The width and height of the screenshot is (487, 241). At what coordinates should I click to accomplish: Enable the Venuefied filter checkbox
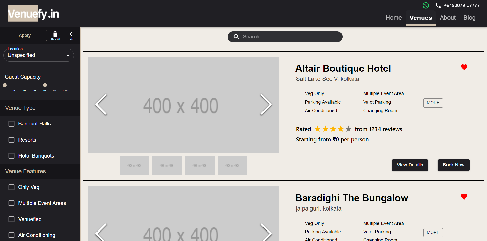click(x=12, y=219)
